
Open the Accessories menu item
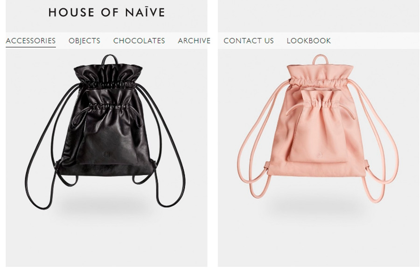[30, 41]
